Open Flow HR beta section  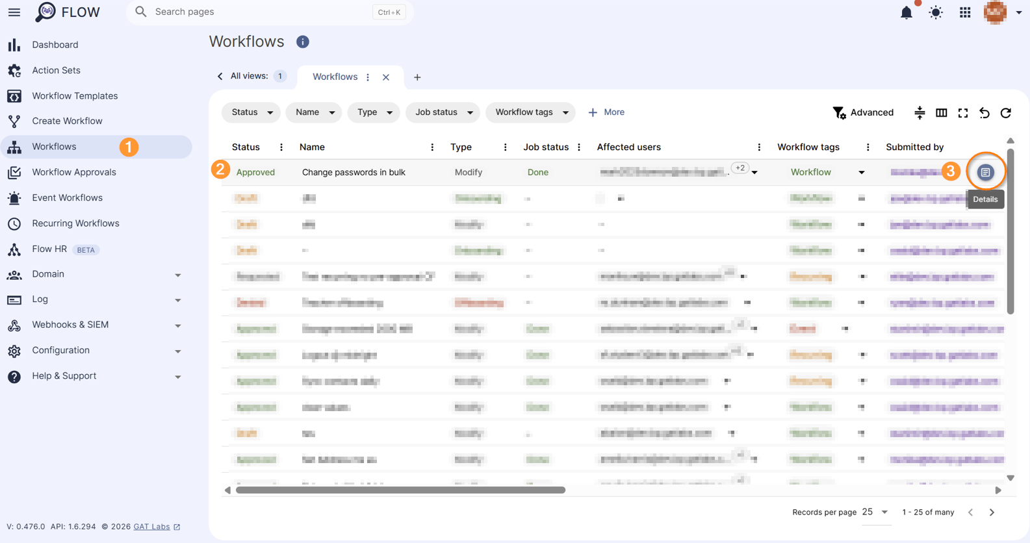[96, 249]
